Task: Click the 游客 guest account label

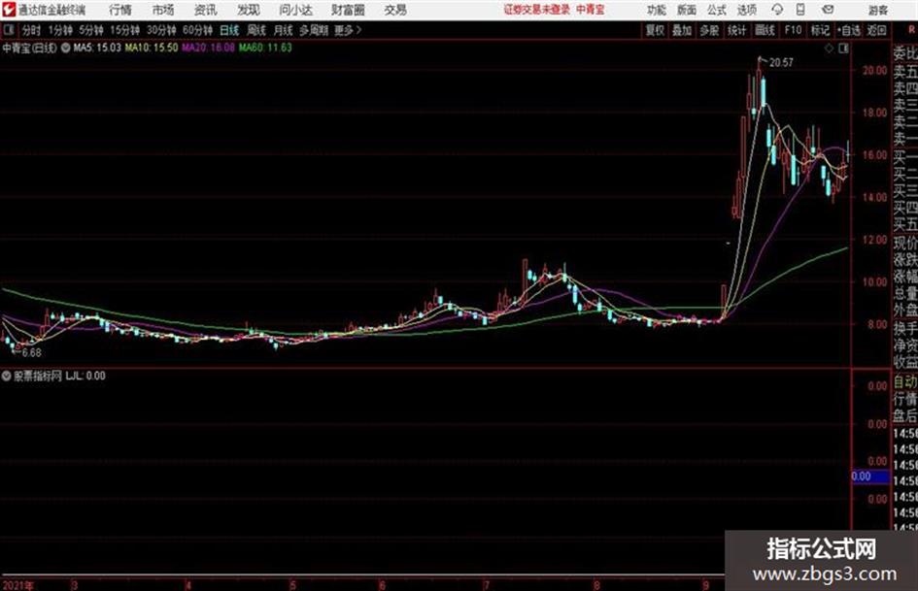Action: tap(878, 10)
